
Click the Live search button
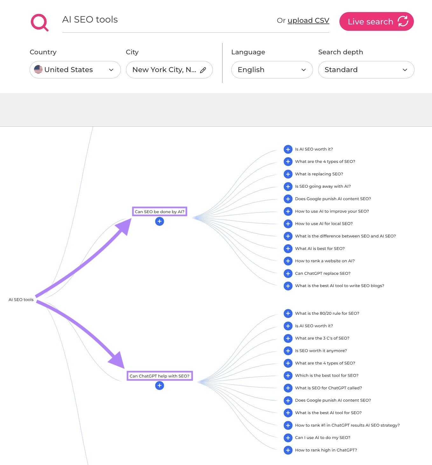(376, 22)
